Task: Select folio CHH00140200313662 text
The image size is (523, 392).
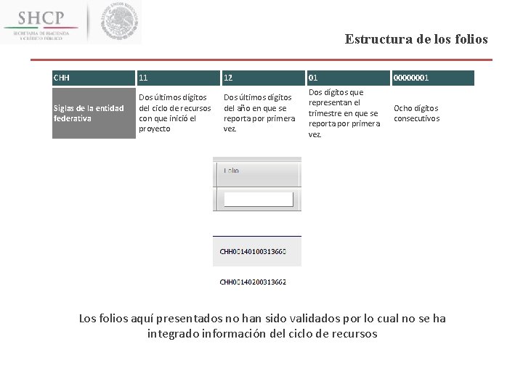Action: click(253, 282)
